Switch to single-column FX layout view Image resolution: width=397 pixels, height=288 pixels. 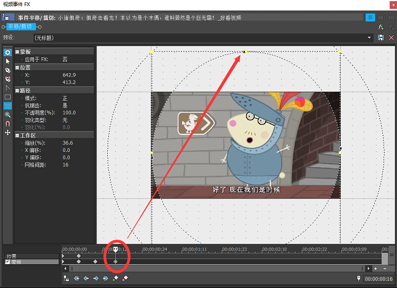(x=370, y=18)
